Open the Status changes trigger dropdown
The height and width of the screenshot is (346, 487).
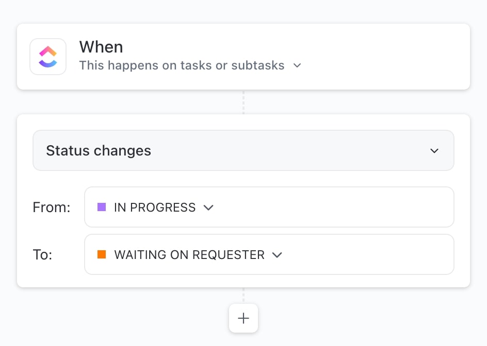pyautogui.click(x=243, y=150)
